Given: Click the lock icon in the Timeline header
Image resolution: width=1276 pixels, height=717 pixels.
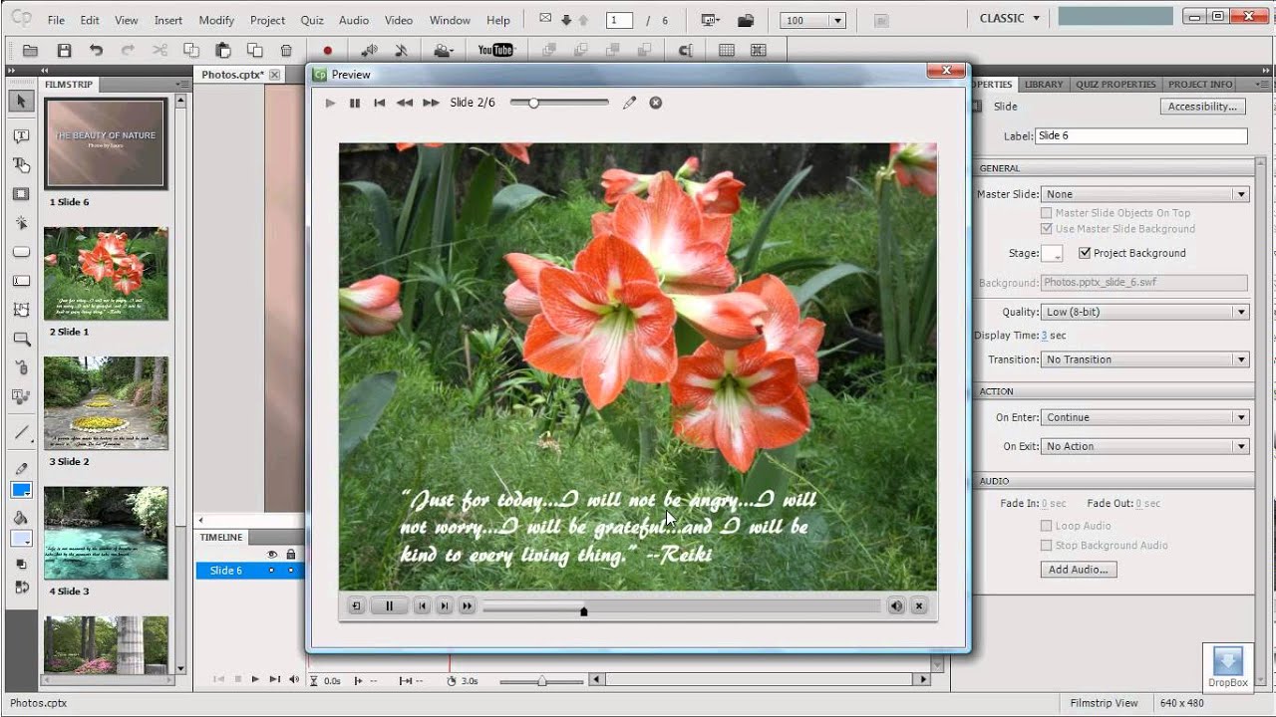Looking at the screenshot, I should point(291,555).
